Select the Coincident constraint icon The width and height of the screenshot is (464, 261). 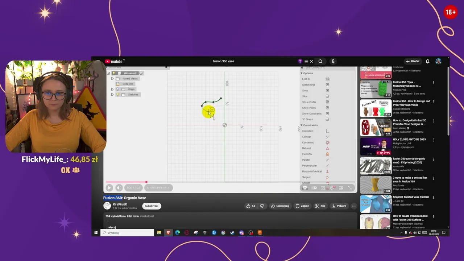327,131
